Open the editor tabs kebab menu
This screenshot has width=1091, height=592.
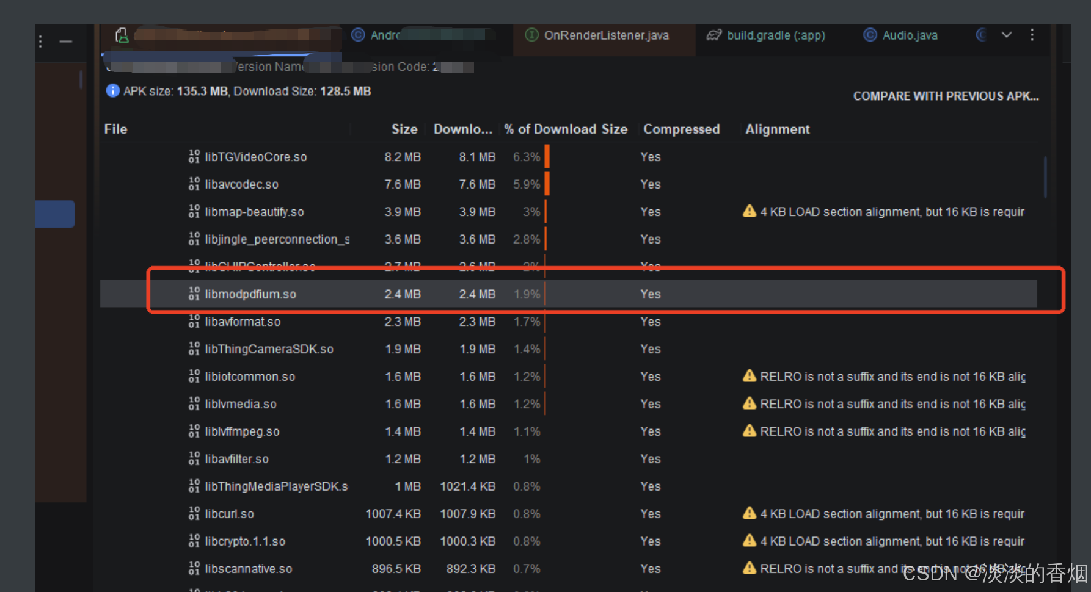[1032, 35]
